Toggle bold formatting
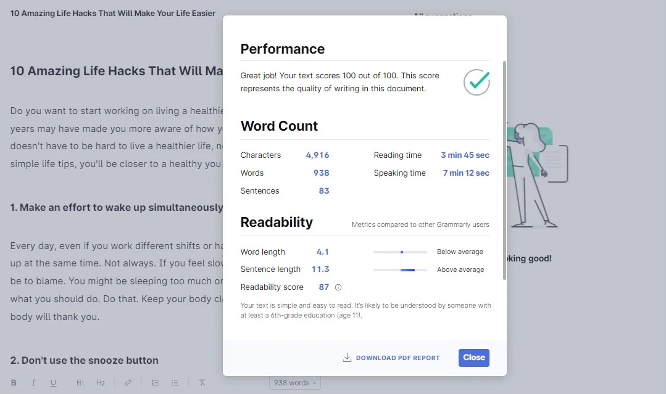The image size is (666, 394). click(12, 383)
